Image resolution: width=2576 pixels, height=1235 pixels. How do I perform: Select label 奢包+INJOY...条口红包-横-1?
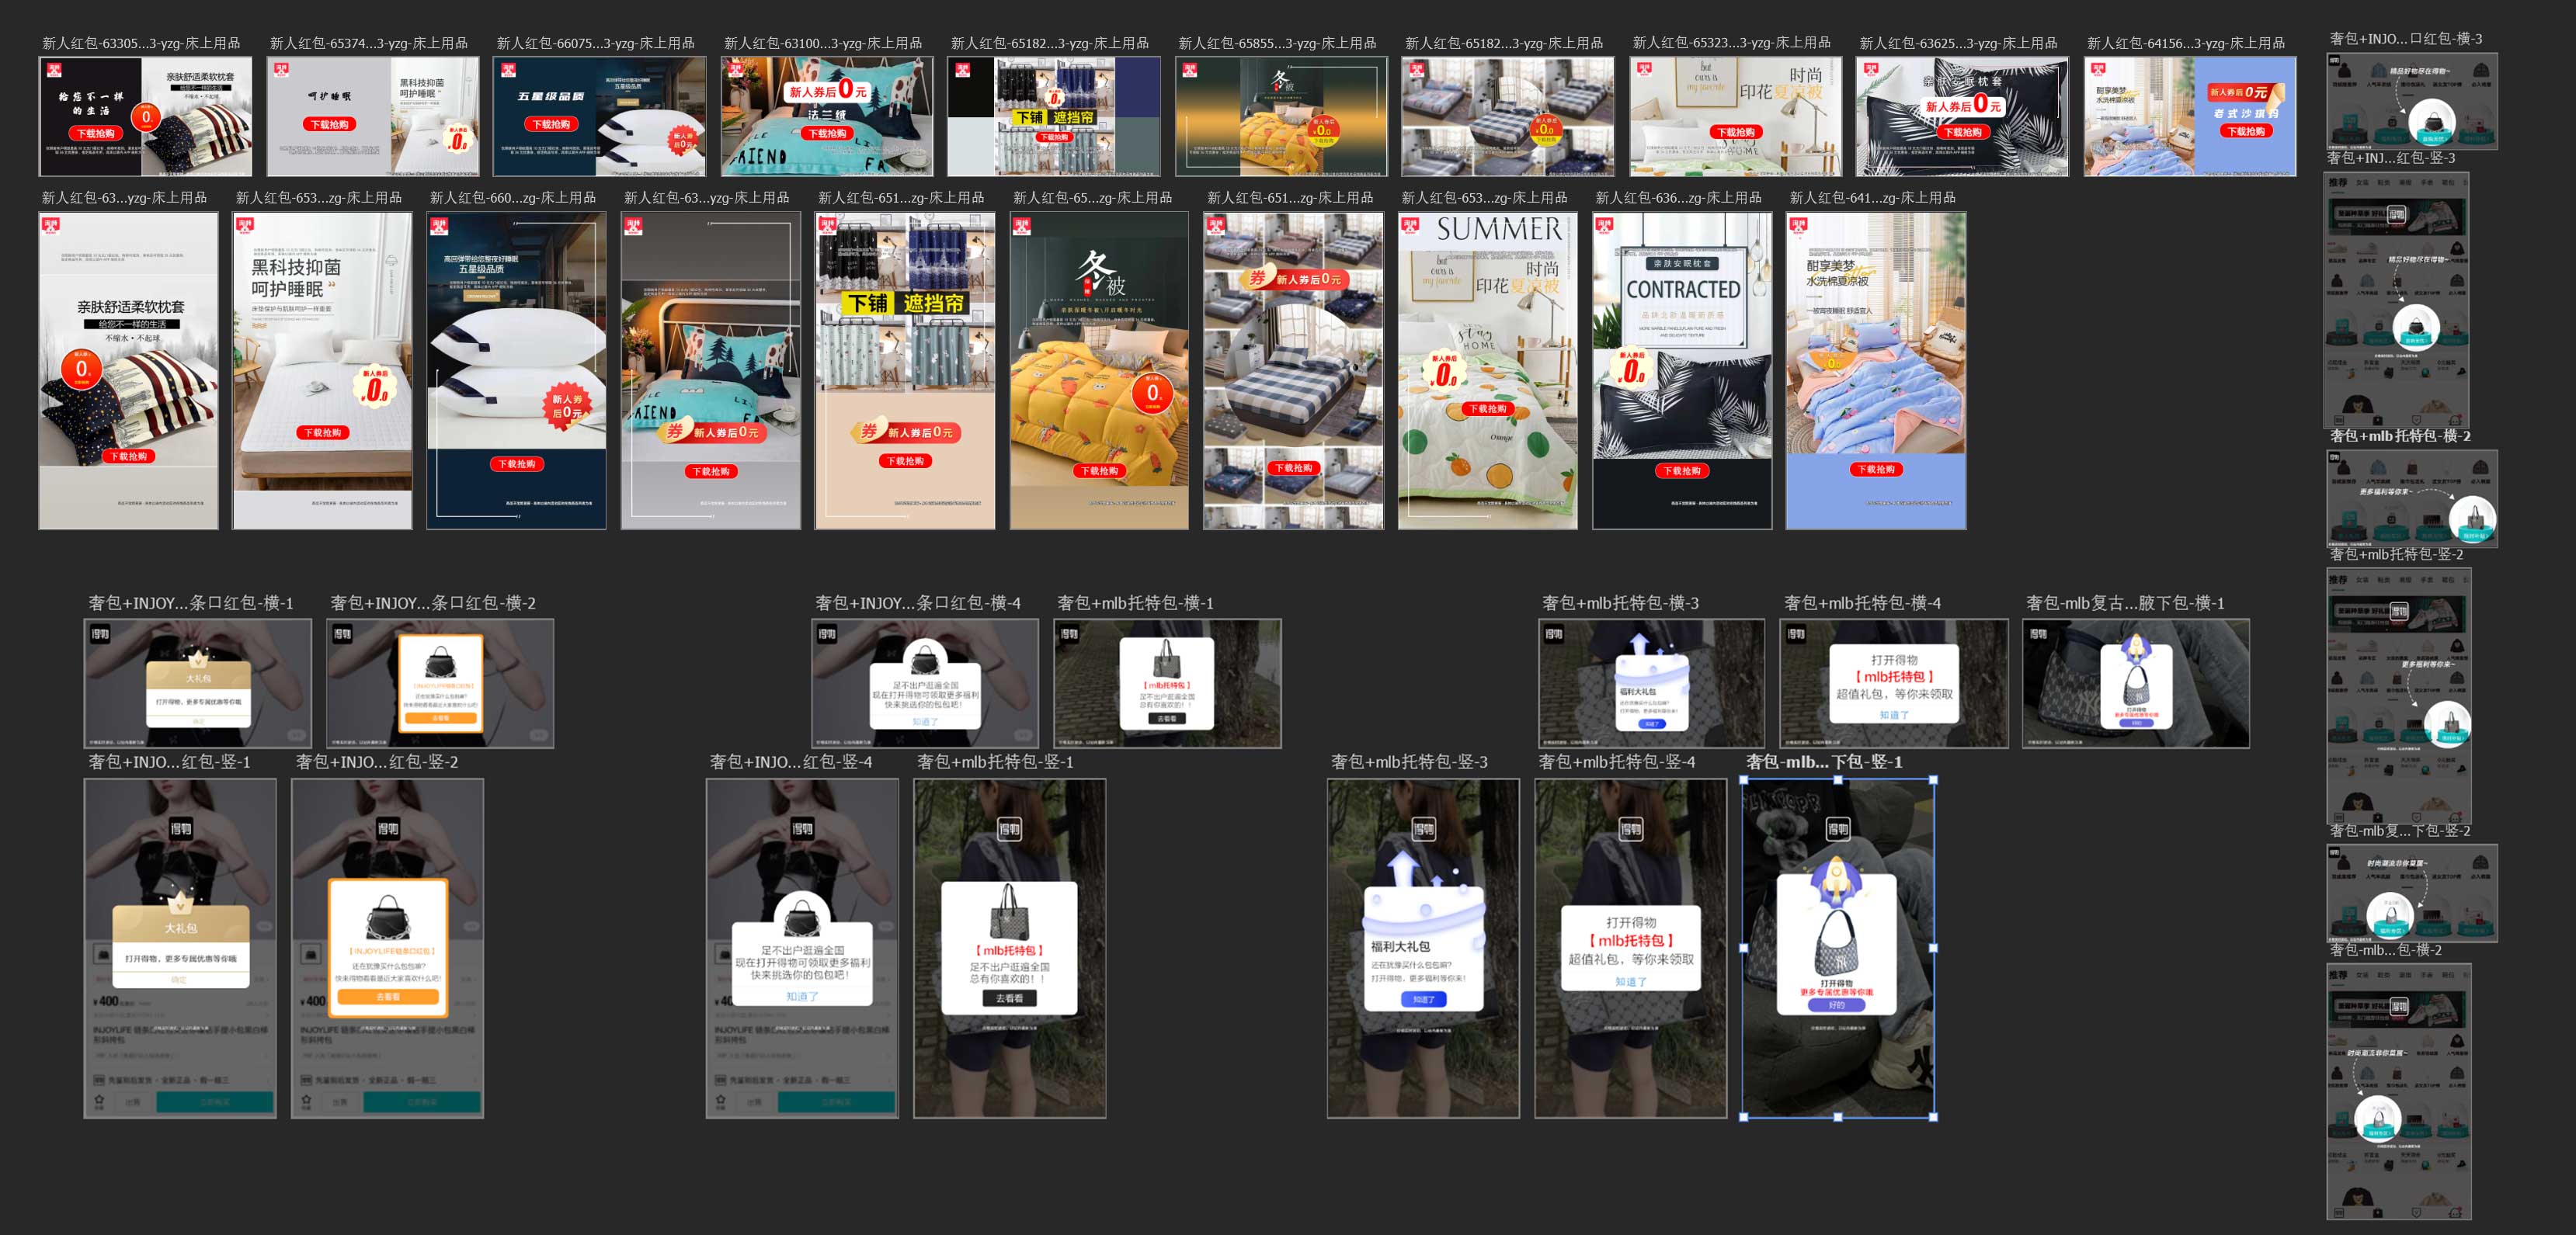[x=191, y=602]
